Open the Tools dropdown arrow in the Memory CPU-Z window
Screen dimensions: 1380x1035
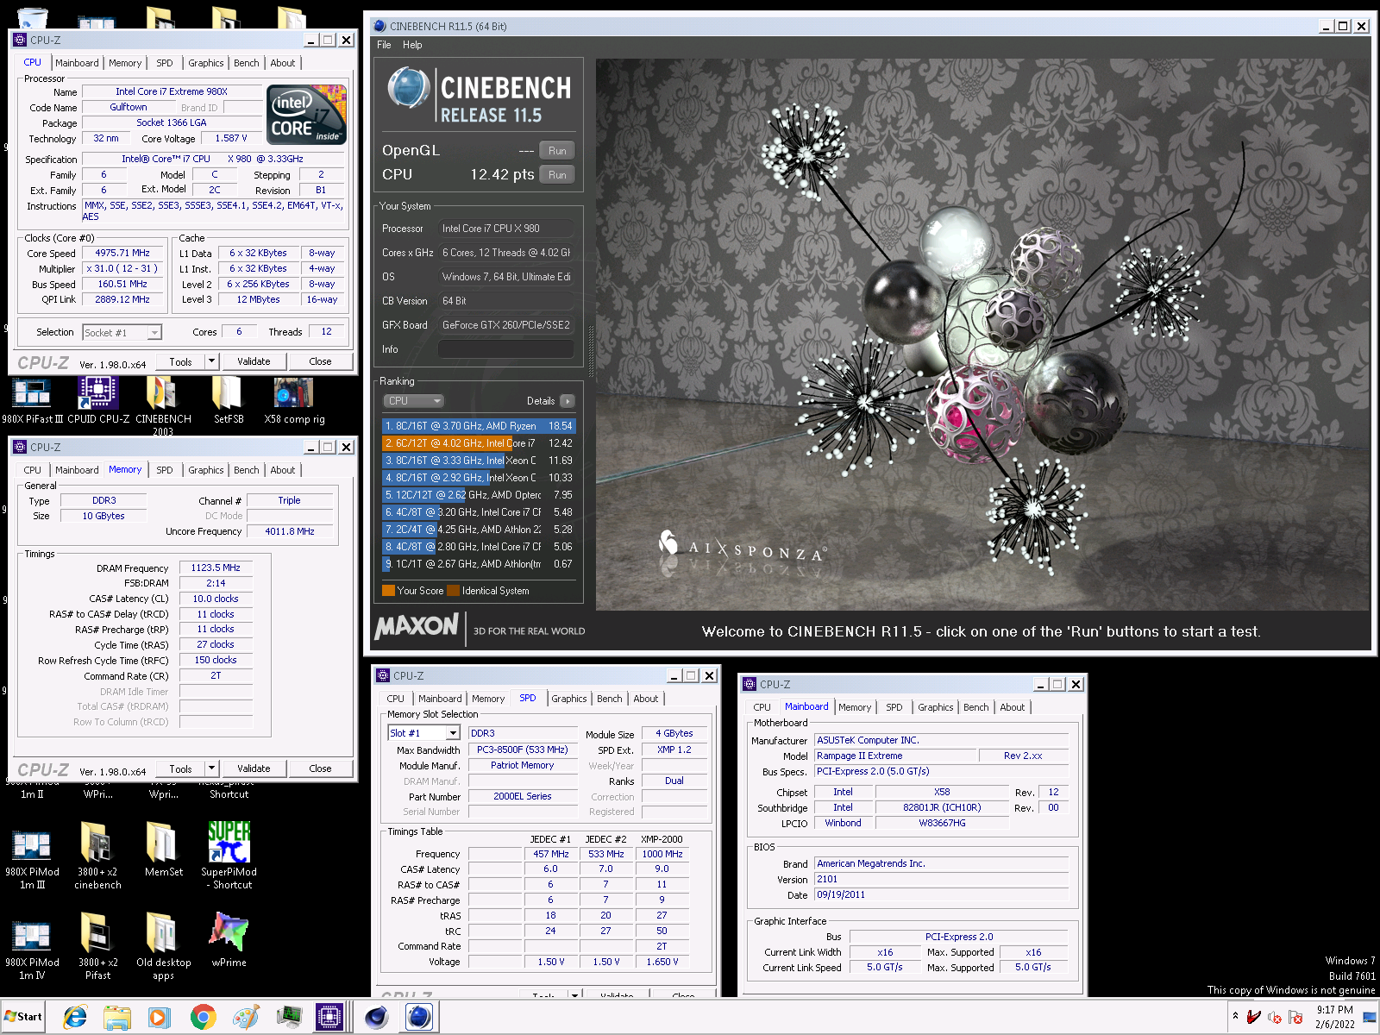[211, 768]
